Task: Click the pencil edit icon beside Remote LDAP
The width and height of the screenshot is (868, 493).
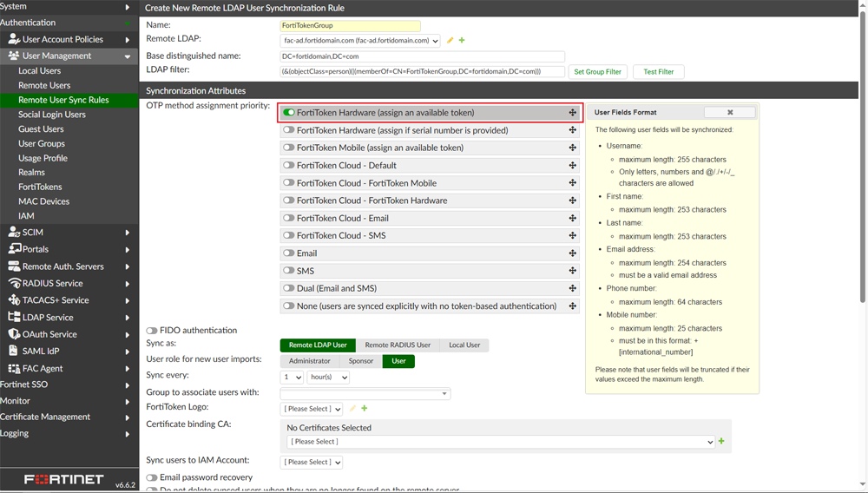Action: pyautogui.click(x=450, y=41)
